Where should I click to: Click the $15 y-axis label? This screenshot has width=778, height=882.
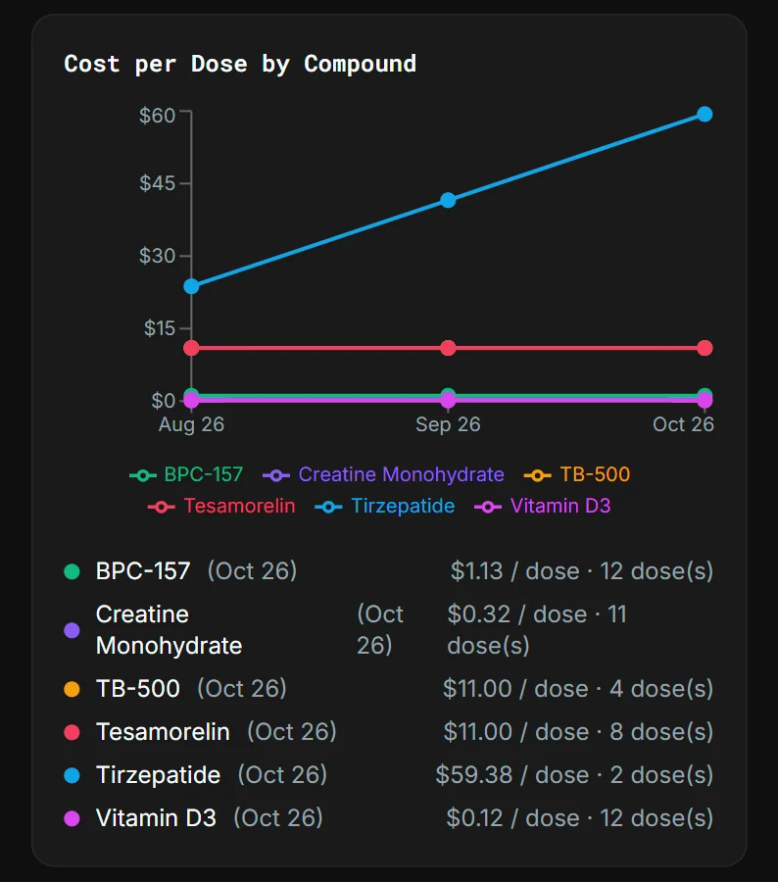[159, 328]
